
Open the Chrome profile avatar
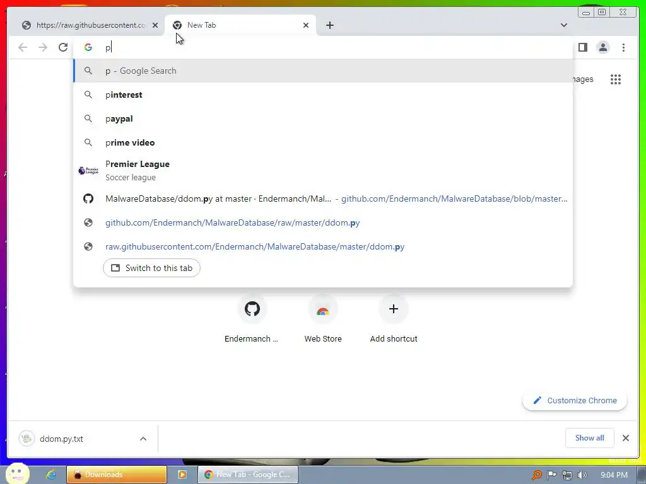coord(603,47)
